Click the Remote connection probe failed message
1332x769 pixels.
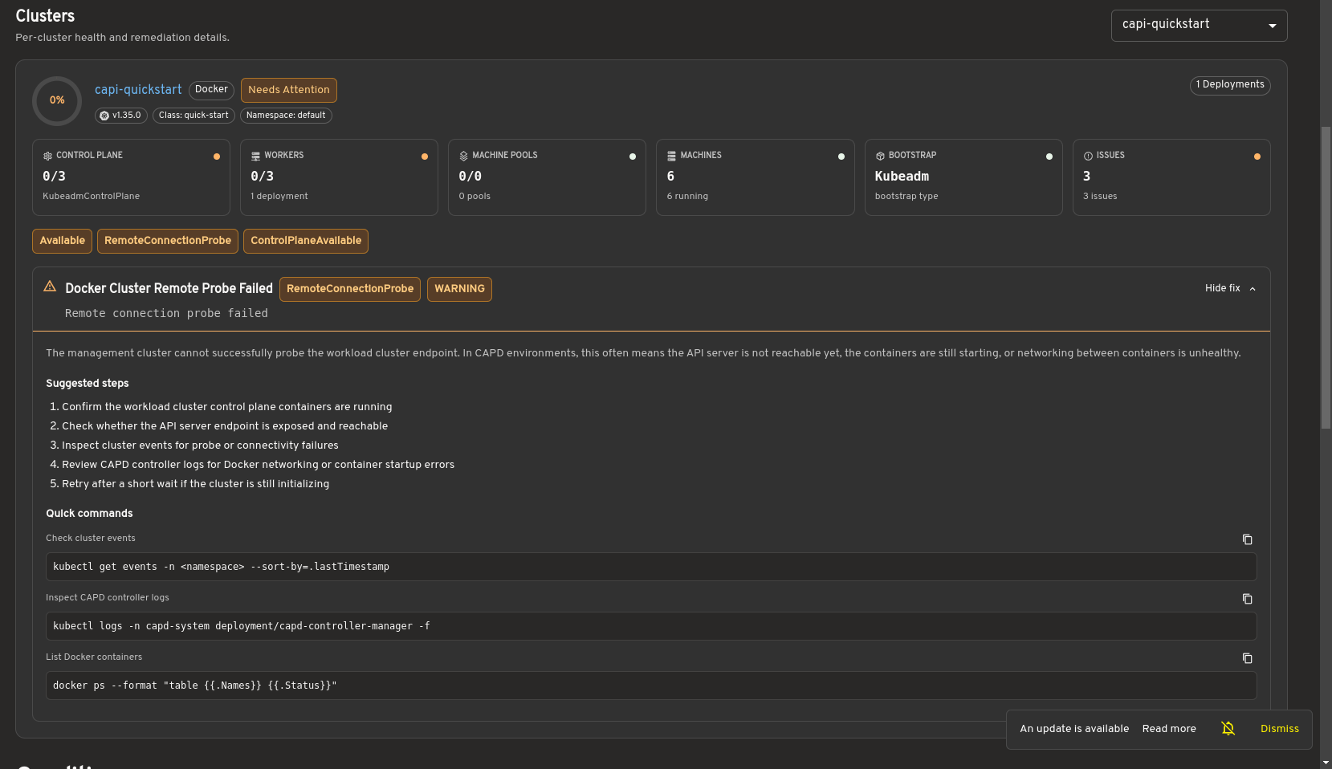pos(166,314)
